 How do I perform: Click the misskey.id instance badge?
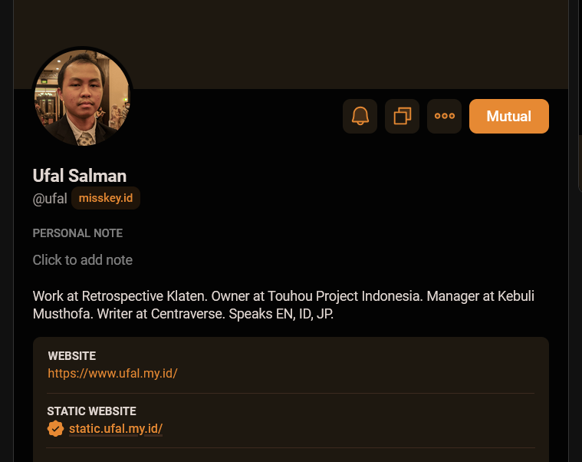point(106,199)
